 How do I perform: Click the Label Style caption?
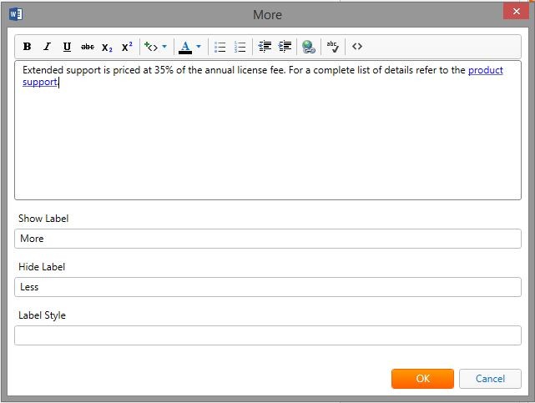pyautogui.click(x=42, y=315)
